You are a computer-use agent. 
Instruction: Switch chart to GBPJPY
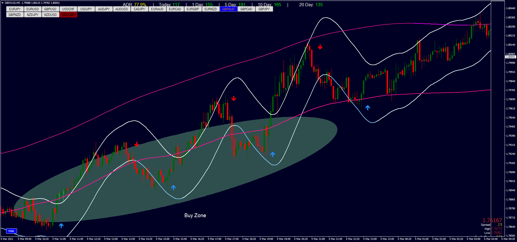[x=264, y=9]
